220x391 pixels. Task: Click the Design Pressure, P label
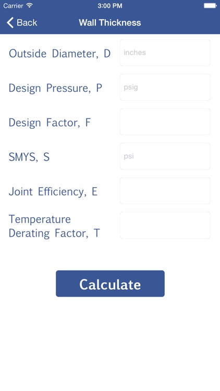[55, 88]
